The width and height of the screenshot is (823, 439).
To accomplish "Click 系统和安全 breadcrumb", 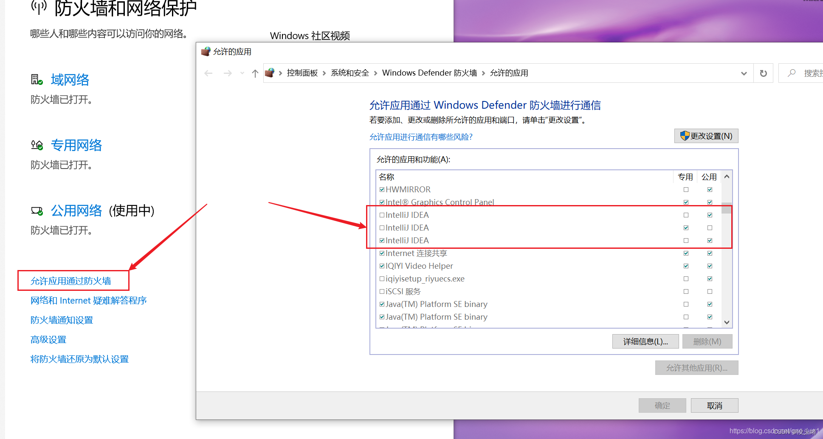I will pyautogui.click(x=350, y=73).
